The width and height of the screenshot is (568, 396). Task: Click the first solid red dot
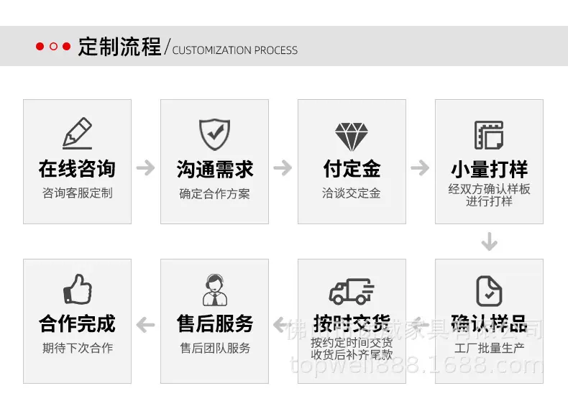click(x=40, y=46)
